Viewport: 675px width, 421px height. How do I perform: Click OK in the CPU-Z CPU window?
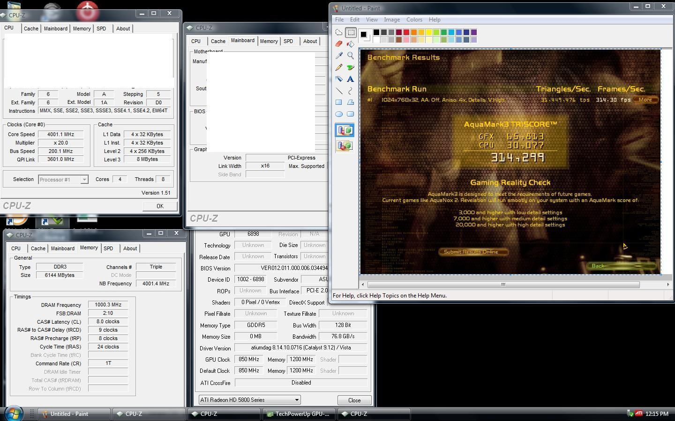click(x=160, y=206)
